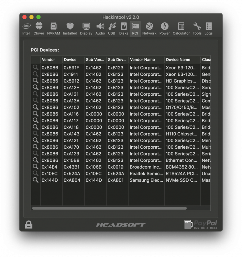Switch to the USB section
This screenshot has height=257, width=242.
click(x=112, y=29)
